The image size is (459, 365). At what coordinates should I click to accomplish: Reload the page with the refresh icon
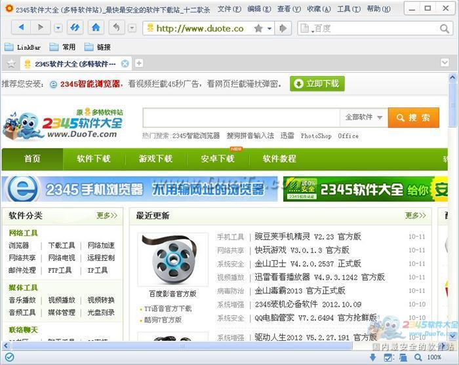(x=75, y=28)
